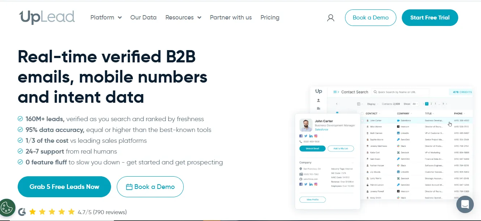Viewport: 481px width, 221px height.
Task: Click the LinkedIn icon under John Carter's name
Action: tap(311, 136)
